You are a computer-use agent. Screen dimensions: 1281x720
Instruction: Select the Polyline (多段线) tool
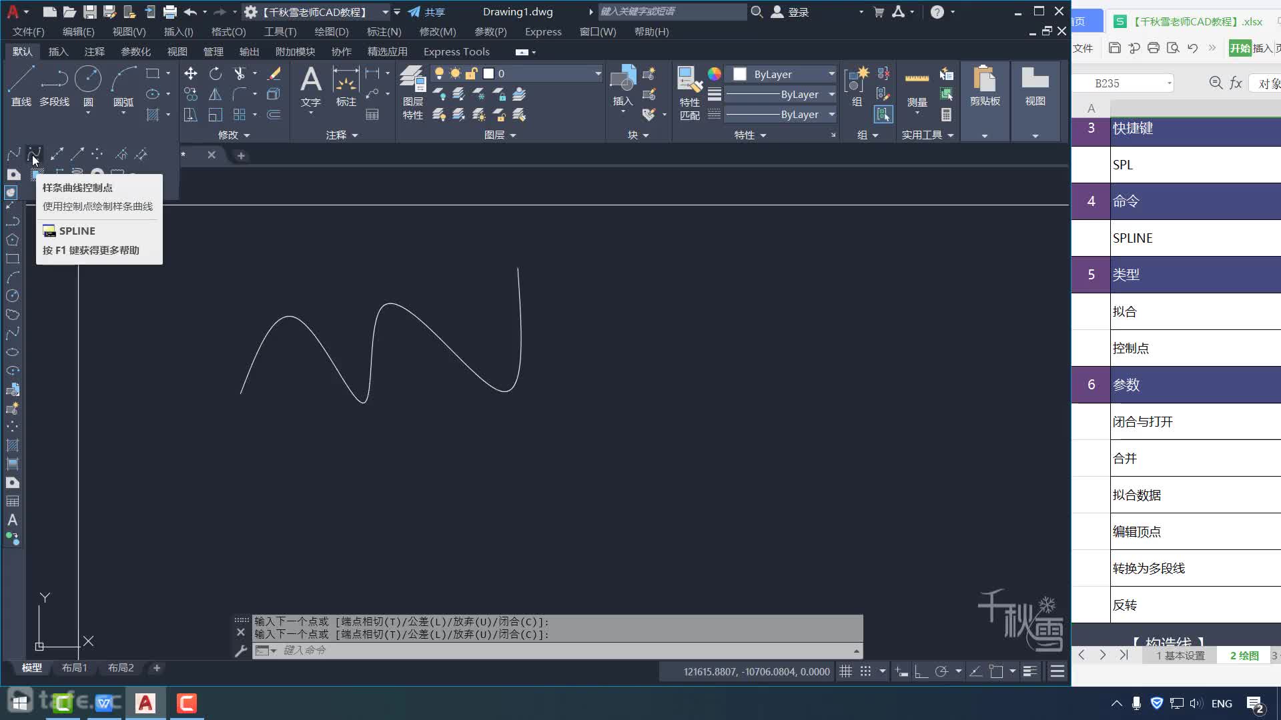pyautogui.click(x=54, y=87)
